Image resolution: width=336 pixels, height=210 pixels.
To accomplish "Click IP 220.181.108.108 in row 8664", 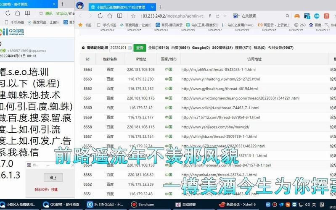I will pos(140,70).
